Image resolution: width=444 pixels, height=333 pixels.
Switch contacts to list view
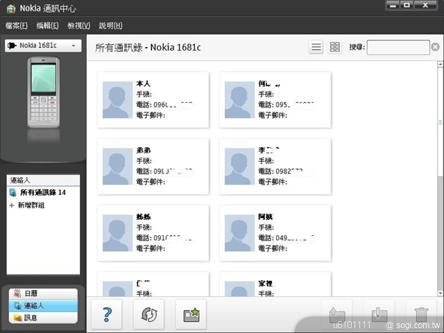(316, 47)
